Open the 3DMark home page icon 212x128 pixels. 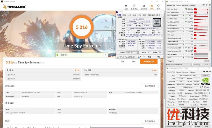point(126,6)
